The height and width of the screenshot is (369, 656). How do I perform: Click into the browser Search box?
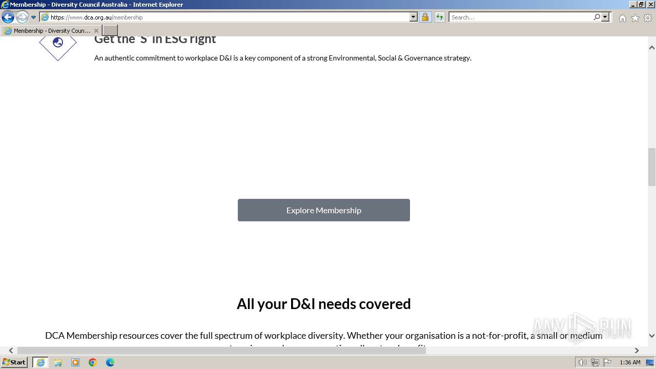click(x=521, y=17)
